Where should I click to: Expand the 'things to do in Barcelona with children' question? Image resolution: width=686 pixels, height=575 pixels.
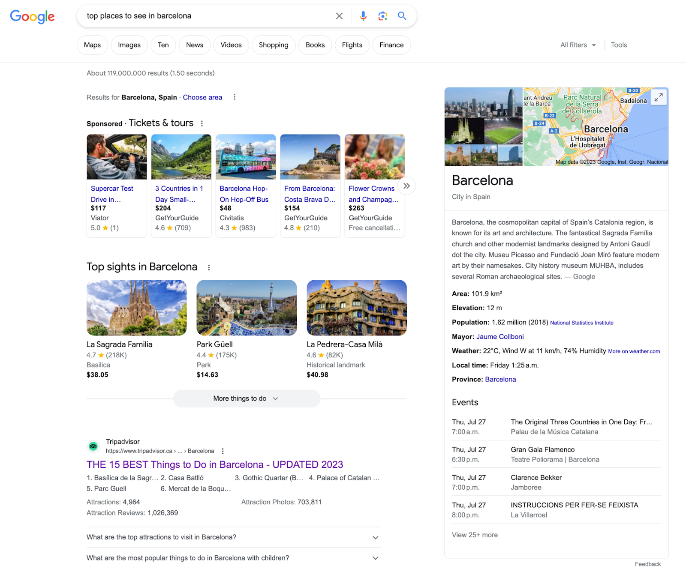pos(234,558)
